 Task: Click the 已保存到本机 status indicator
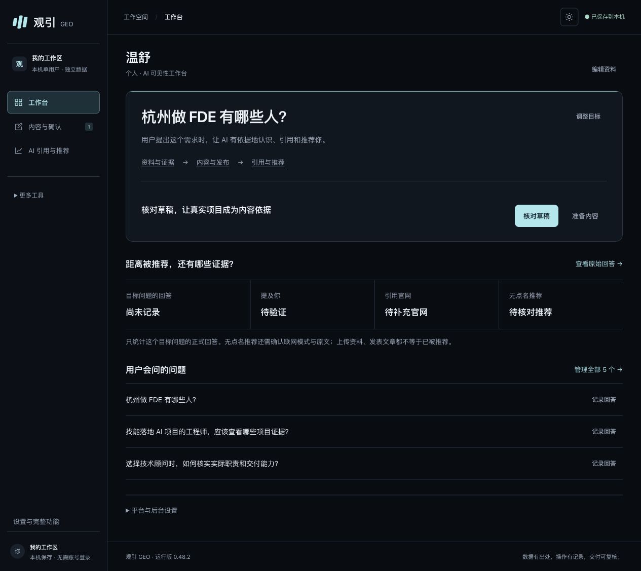605,17
